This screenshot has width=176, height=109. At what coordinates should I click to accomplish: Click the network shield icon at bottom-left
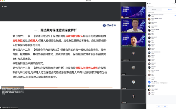(1, 108)
